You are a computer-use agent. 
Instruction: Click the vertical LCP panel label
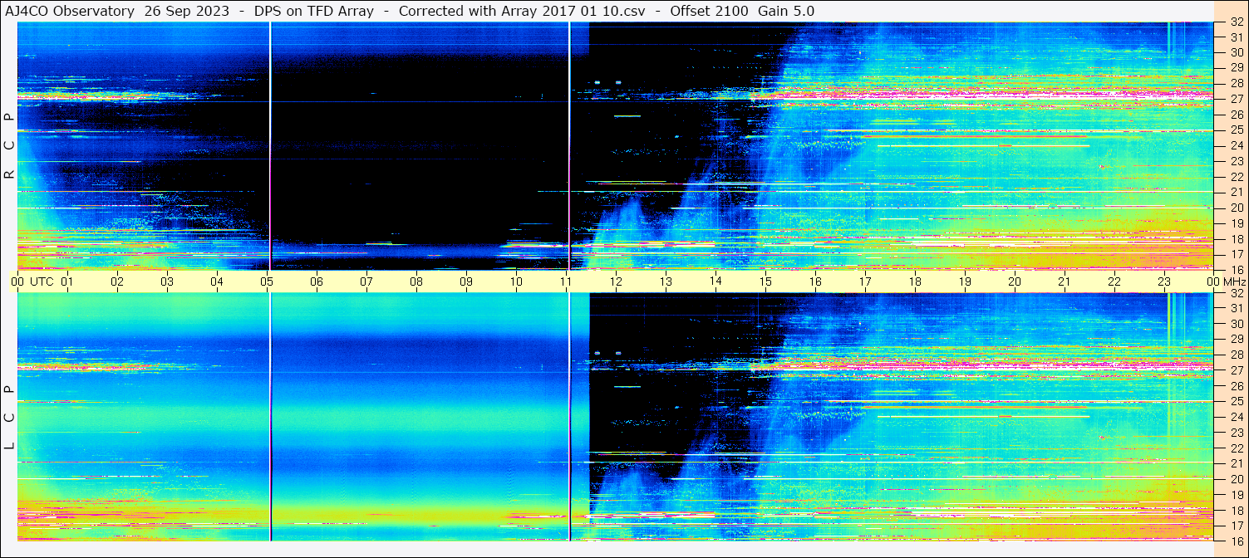9,418
